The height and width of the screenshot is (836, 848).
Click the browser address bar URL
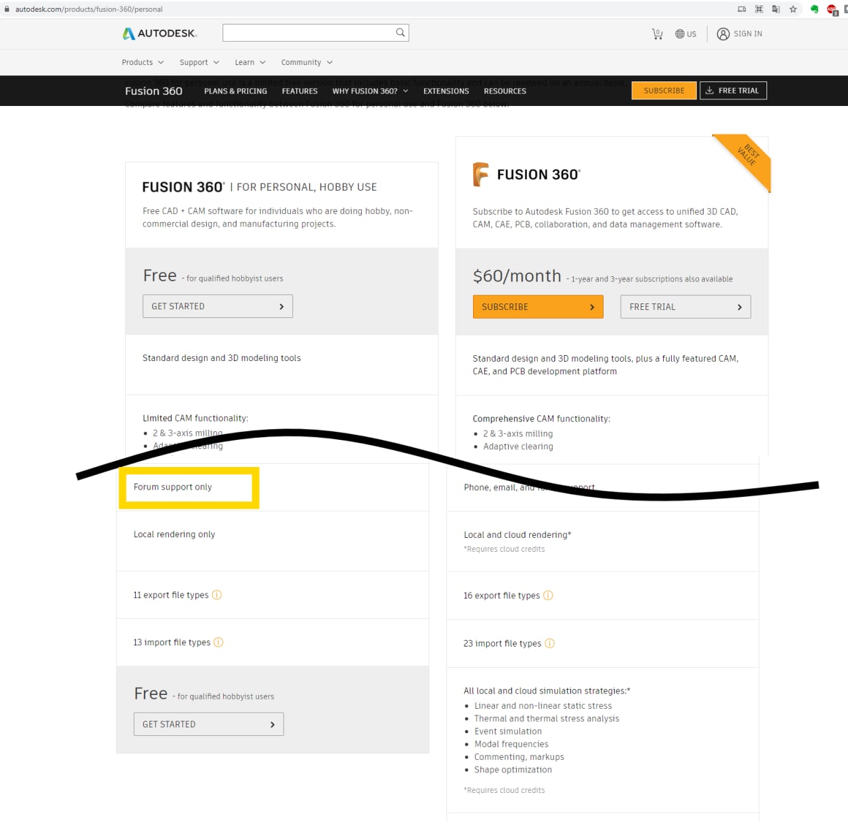89,9
